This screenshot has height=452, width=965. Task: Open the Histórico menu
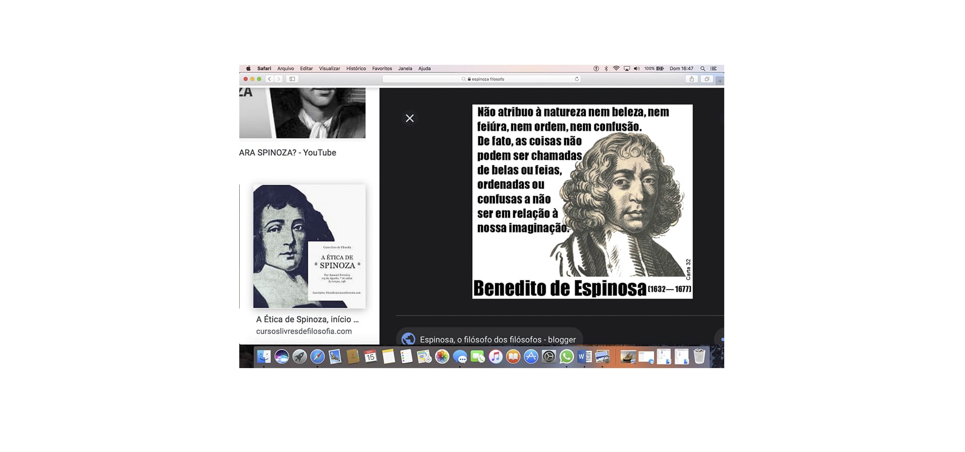[x=356, y=68]
